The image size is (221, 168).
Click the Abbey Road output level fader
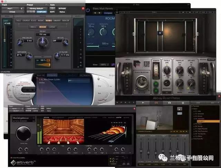coord(207,74)
